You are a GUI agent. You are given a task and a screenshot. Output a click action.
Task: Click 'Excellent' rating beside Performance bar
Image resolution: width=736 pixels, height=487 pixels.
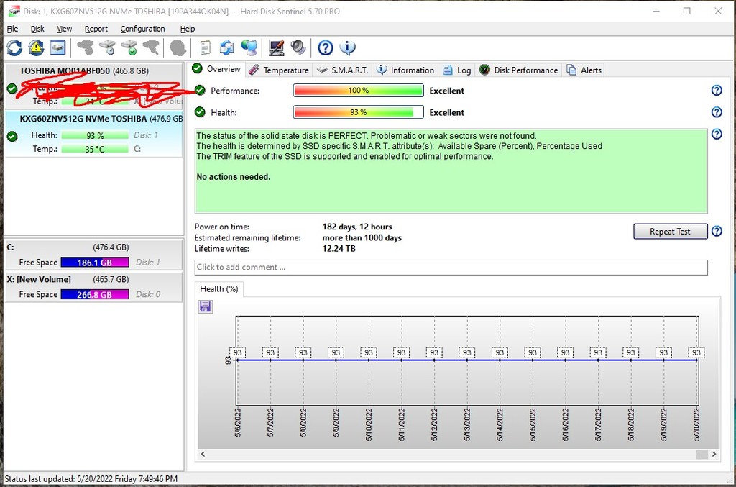click(446, 91)
